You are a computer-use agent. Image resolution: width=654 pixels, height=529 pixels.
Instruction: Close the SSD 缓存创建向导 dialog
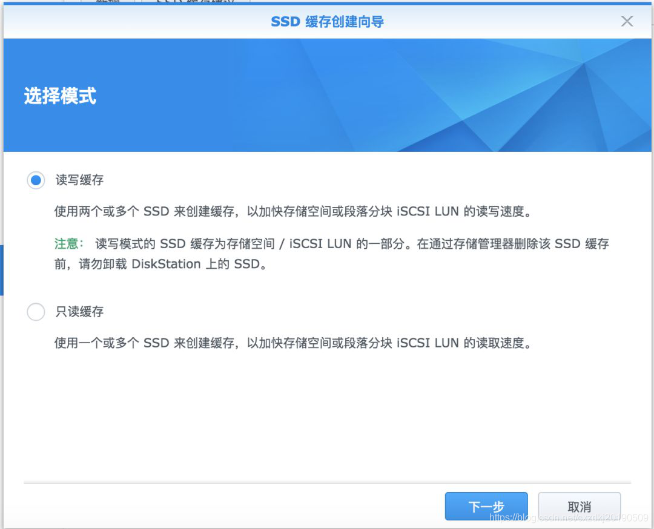click(627, 21)
